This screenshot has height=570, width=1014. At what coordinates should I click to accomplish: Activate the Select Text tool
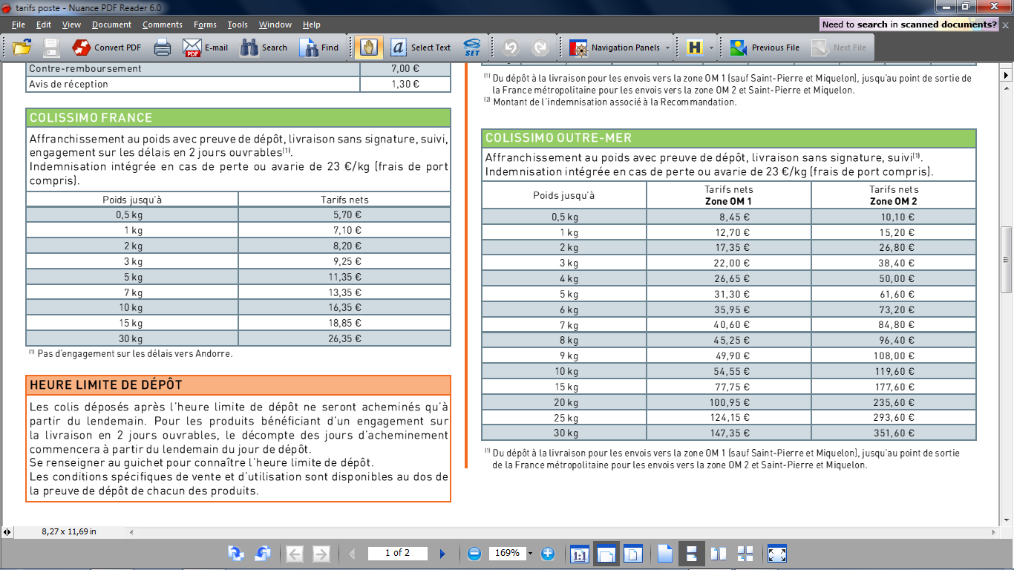[x=421, y=47]
